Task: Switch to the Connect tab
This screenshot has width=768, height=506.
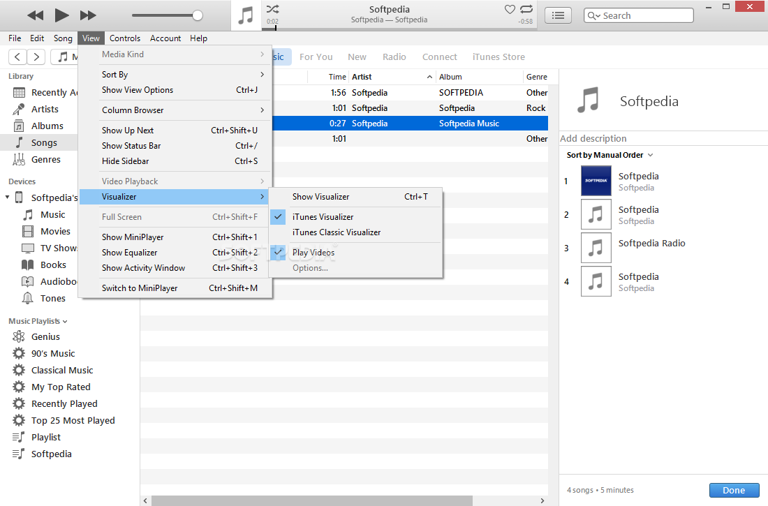Action: coord(440,57)
